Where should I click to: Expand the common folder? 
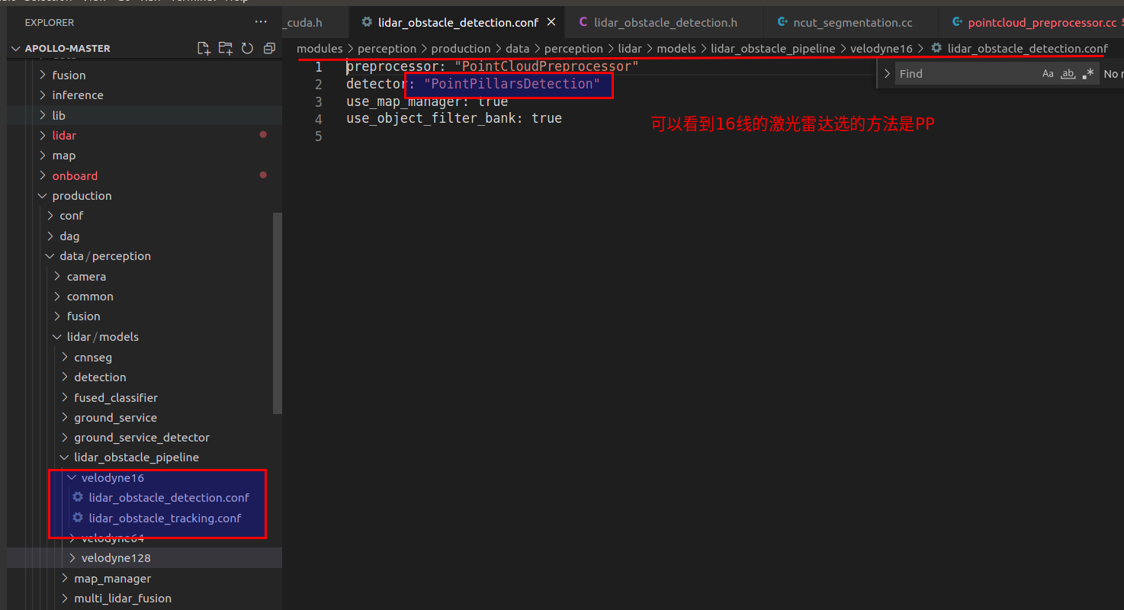[x=145, y=297]
